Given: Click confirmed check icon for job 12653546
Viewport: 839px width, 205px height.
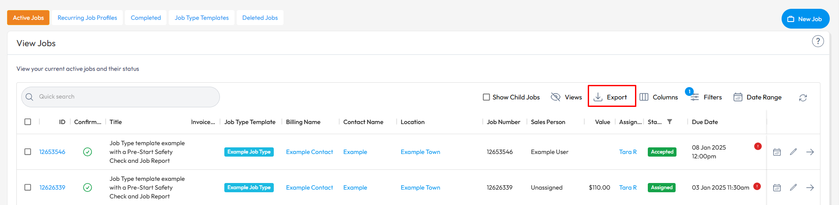Looking at the screenshot, I should click(87, 152).
